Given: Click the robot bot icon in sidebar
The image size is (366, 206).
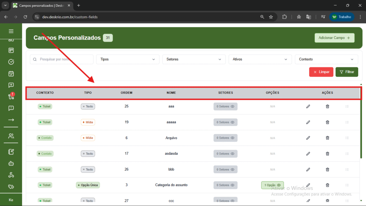Looking at the screenshot, I should point(11,164).
